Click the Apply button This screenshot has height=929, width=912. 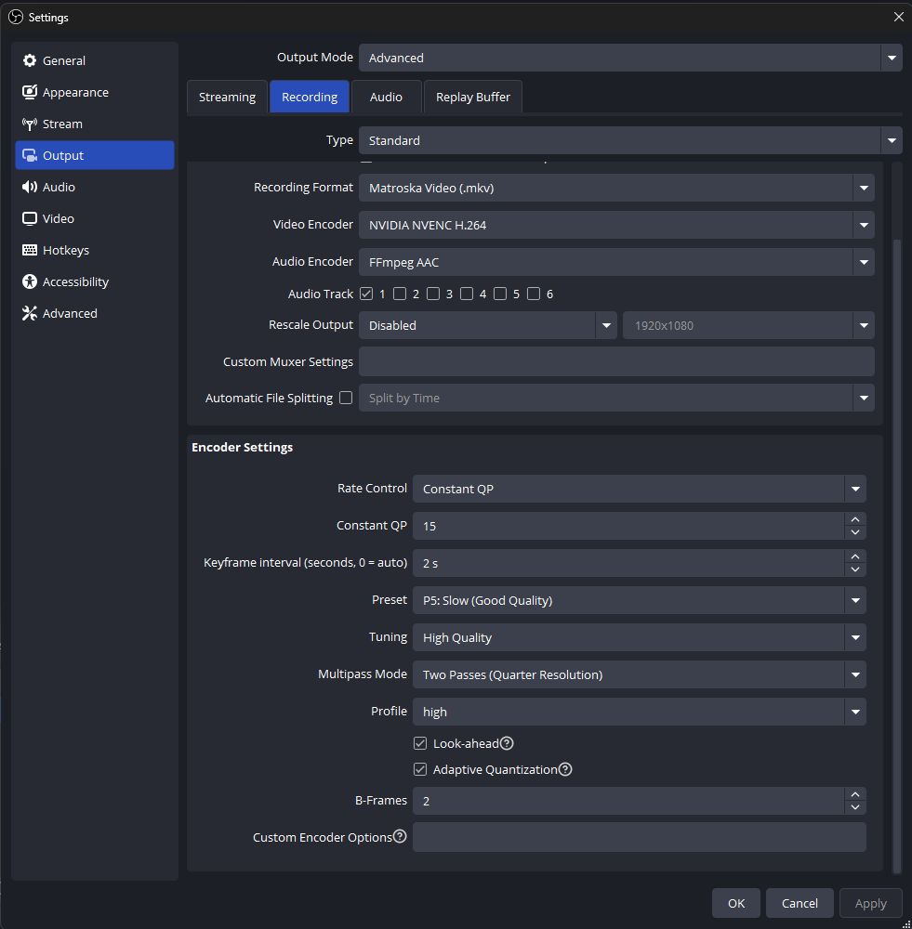pos(870,903)
